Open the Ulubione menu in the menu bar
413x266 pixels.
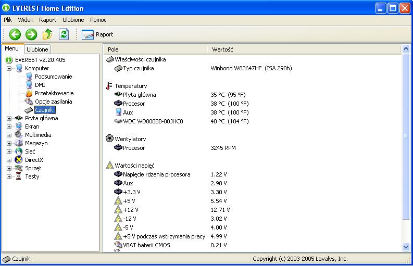[73, 20]
